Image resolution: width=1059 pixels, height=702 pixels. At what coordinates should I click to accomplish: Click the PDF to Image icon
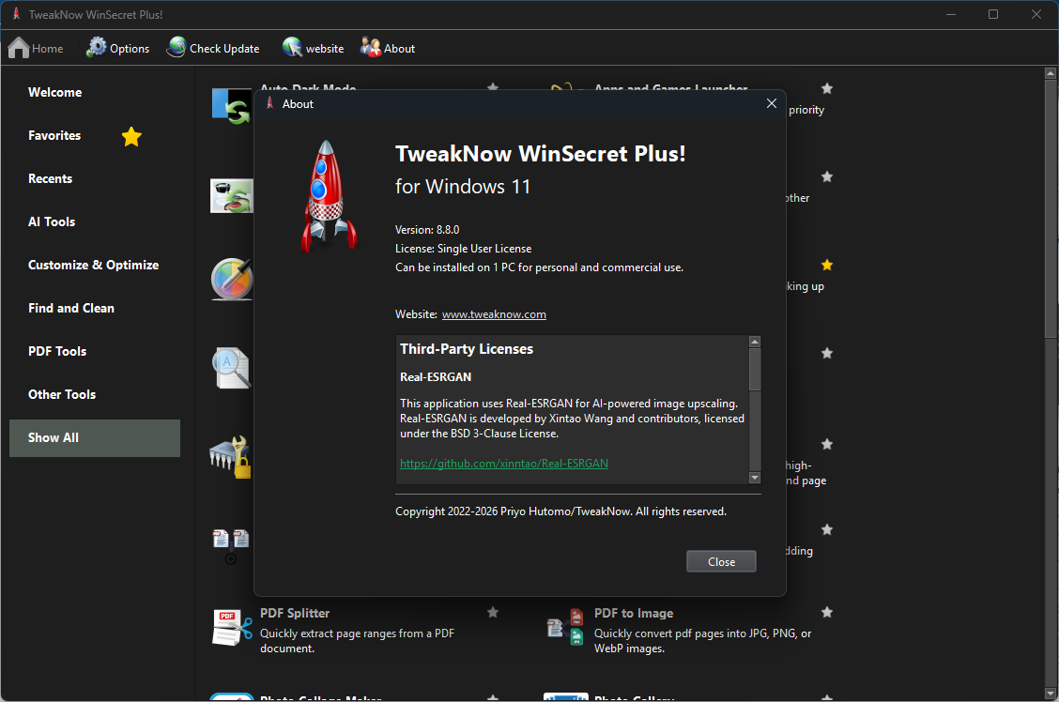pos(565,628)
